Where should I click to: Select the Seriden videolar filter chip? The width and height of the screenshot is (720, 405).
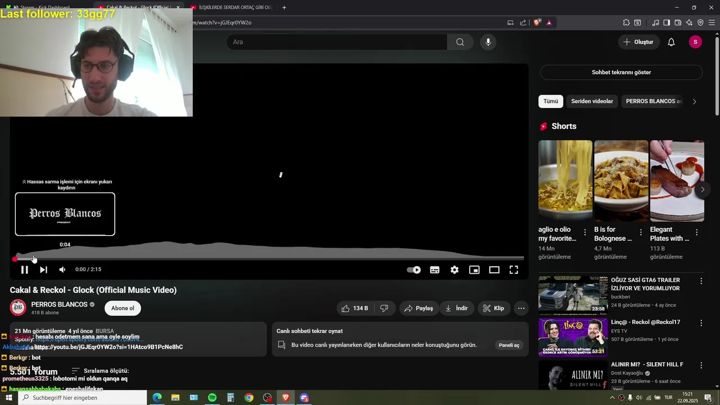pyautogui.click(x=592, y=101)
